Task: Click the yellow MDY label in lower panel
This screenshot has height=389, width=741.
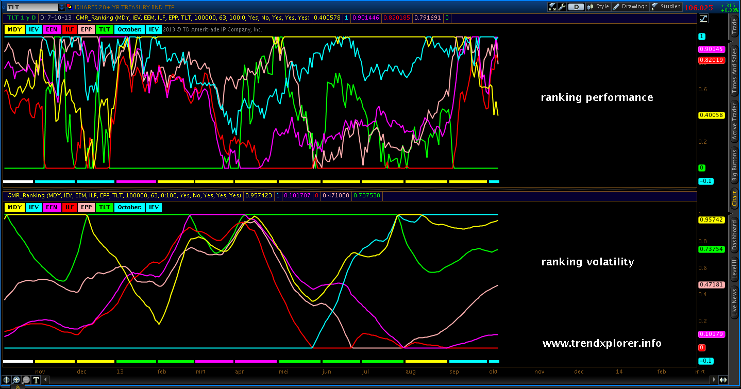Action: pos(14,207)
